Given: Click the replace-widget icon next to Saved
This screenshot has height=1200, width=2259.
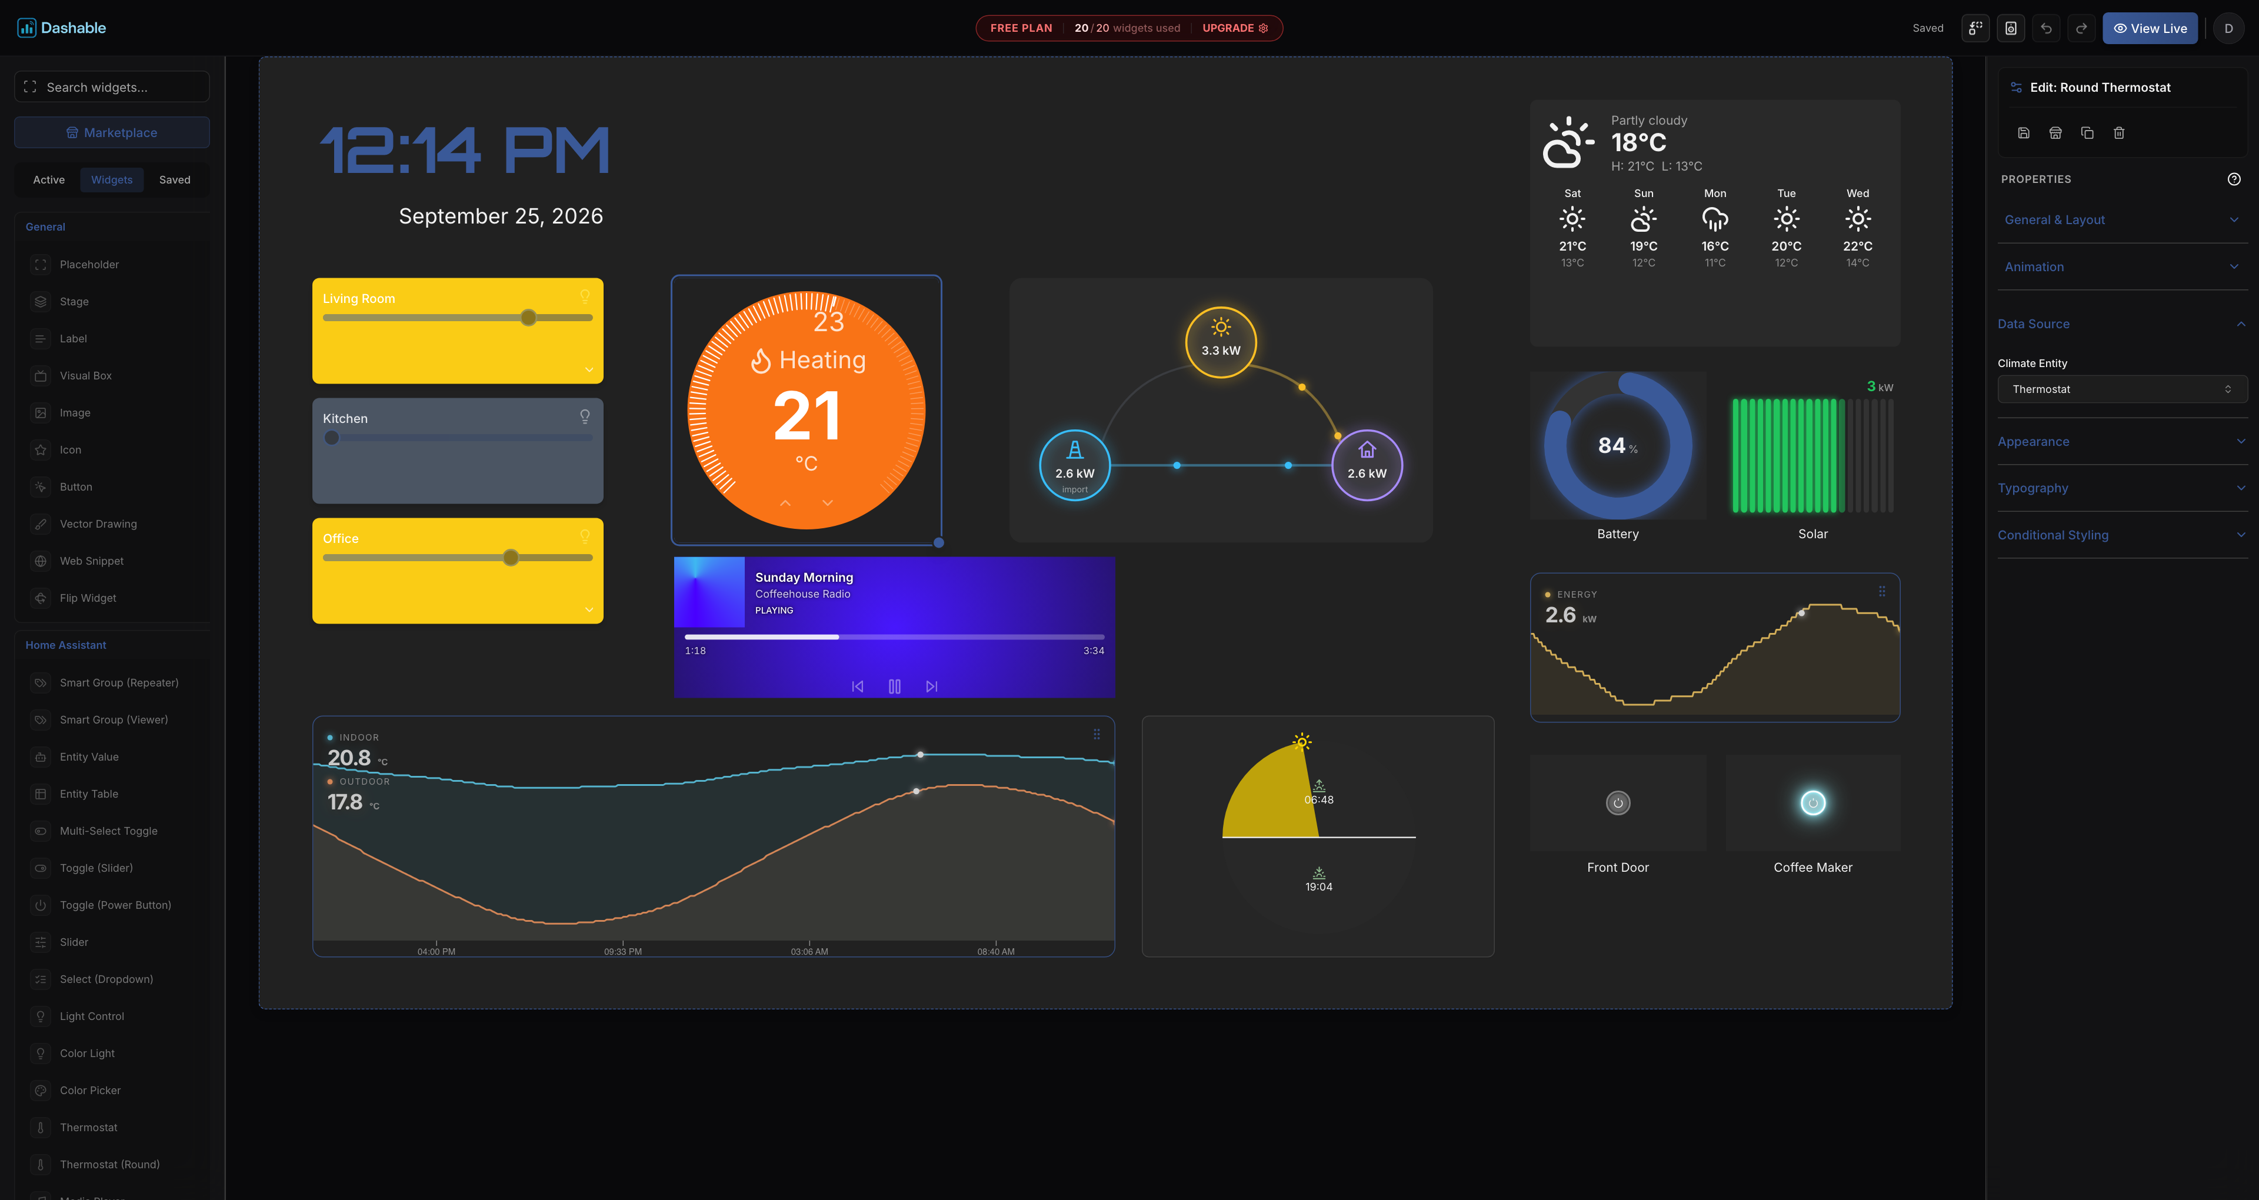Looking at the screenshot, I should click(1975, 28).
